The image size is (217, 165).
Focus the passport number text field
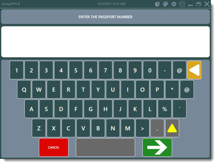105,42
